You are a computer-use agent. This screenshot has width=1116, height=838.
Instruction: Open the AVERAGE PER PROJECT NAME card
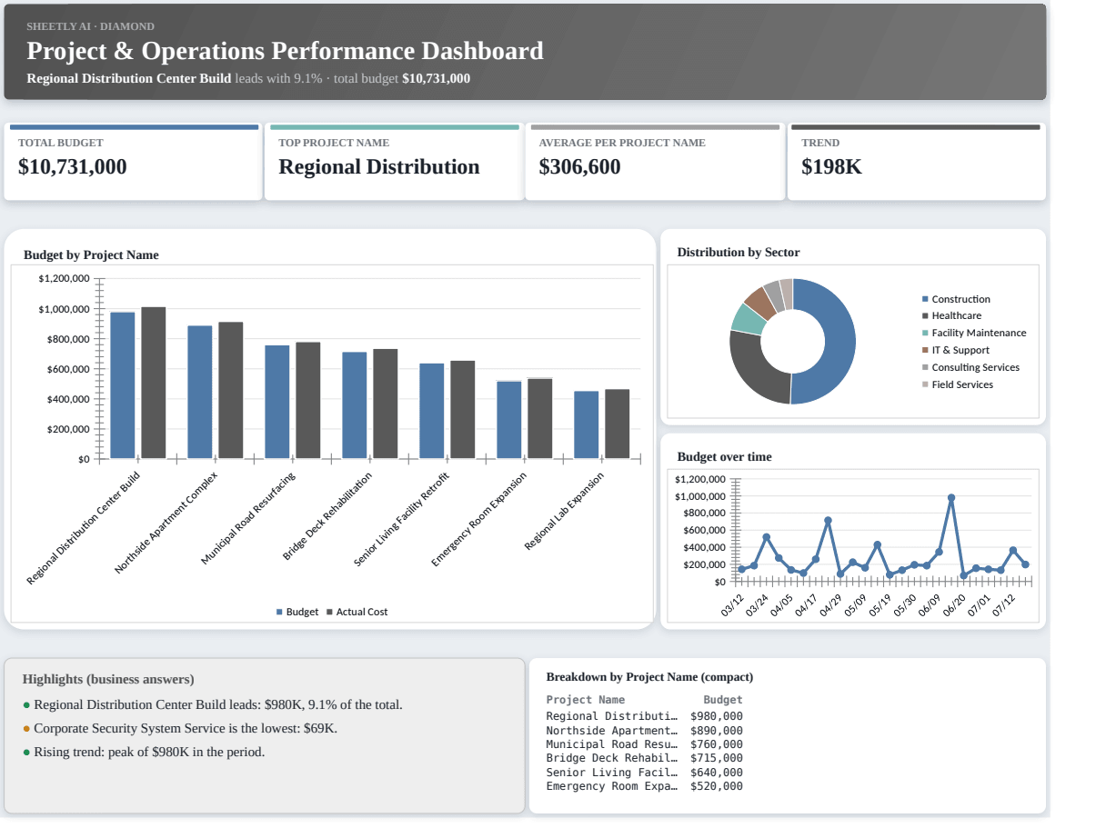(655, 162)
